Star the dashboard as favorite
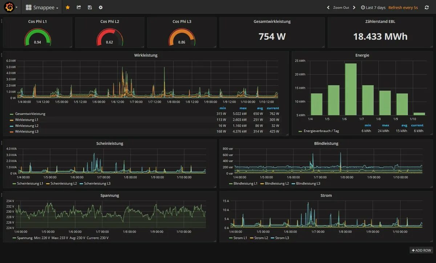 (68, 7)
